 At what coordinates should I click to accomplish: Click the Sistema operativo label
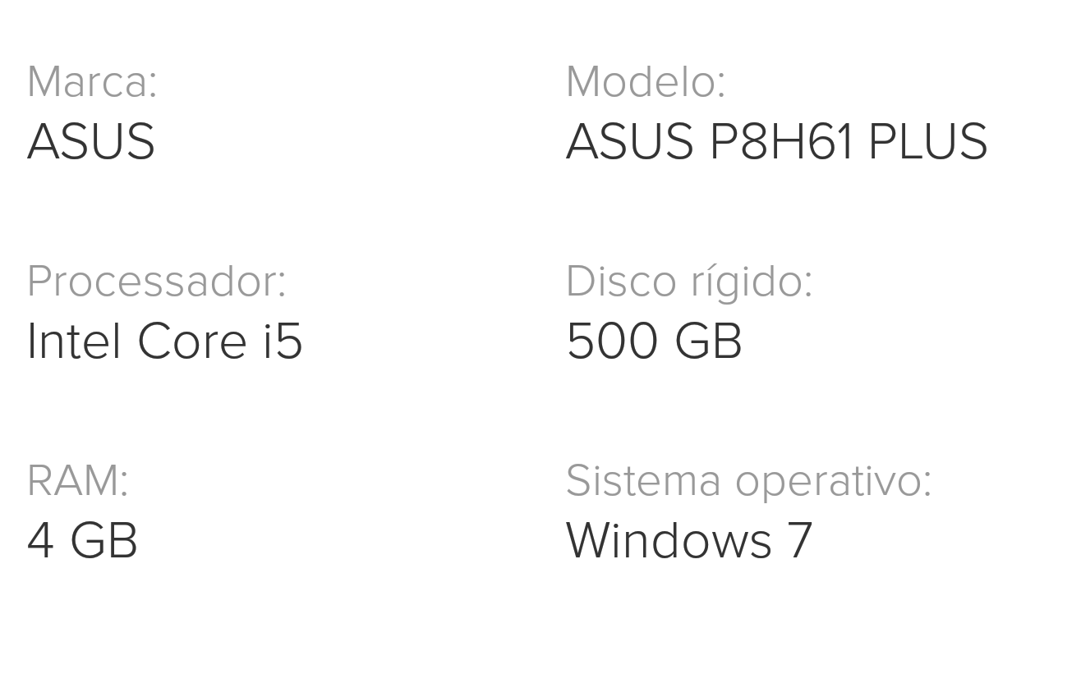coord(748,481)
